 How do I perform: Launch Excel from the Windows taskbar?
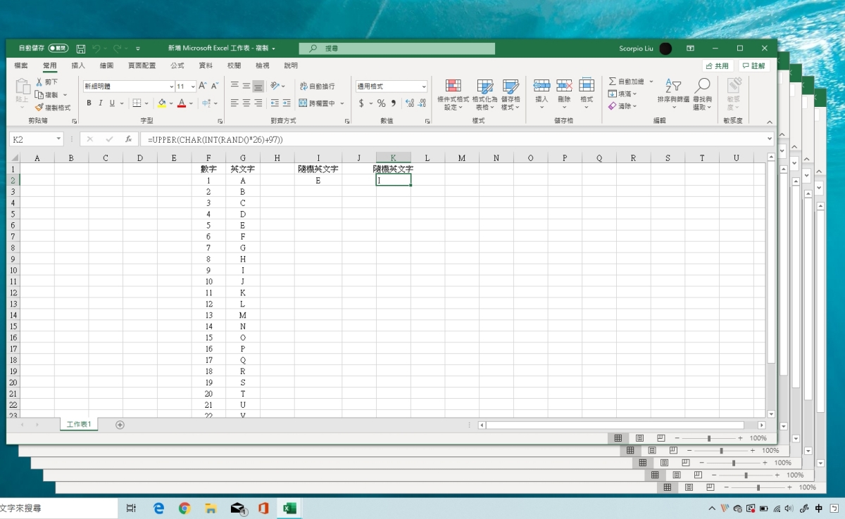click(289, 508)
